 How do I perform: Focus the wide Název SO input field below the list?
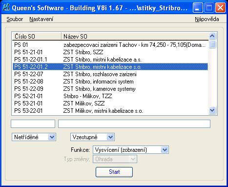[134, 124]
